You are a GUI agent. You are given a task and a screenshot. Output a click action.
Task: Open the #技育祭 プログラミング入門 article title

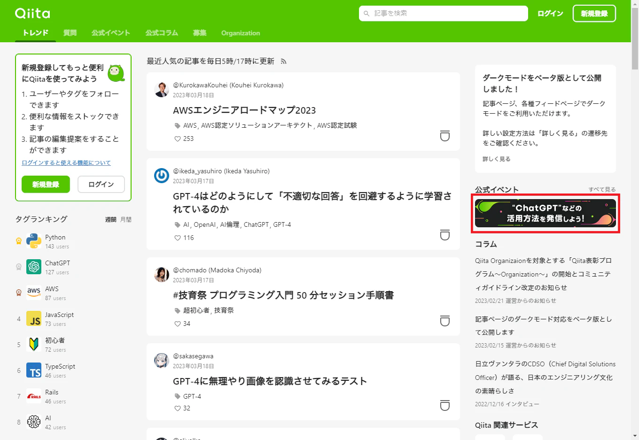283,295
